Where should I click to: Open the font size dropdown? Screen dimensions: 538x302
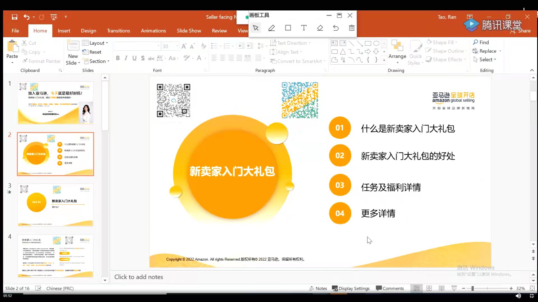click(x=178, y=46)
